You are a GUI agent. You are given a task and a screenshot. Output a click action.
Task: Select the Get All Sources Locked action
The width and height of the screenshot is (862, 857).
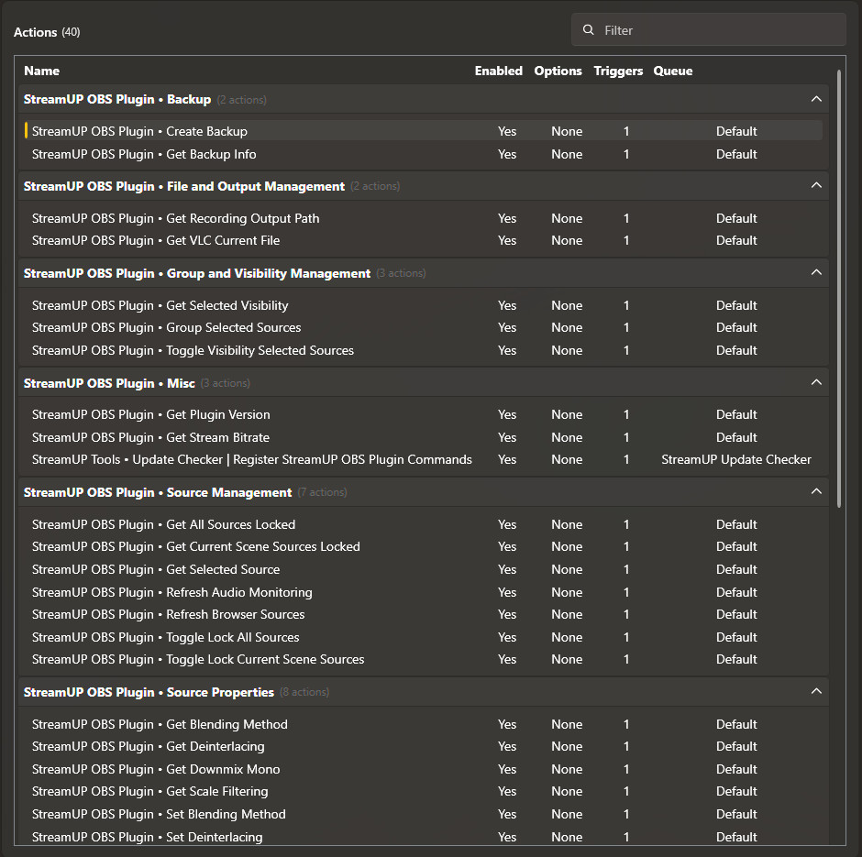coord(424,524)
